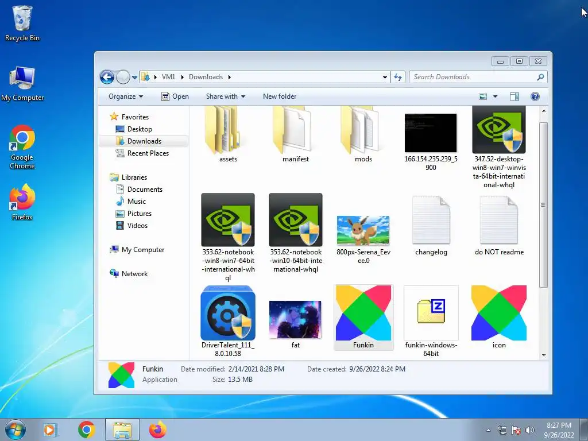588x441 pixels.
Task: Click the Explorer taskbar button
Action: [x=122, y=430]
